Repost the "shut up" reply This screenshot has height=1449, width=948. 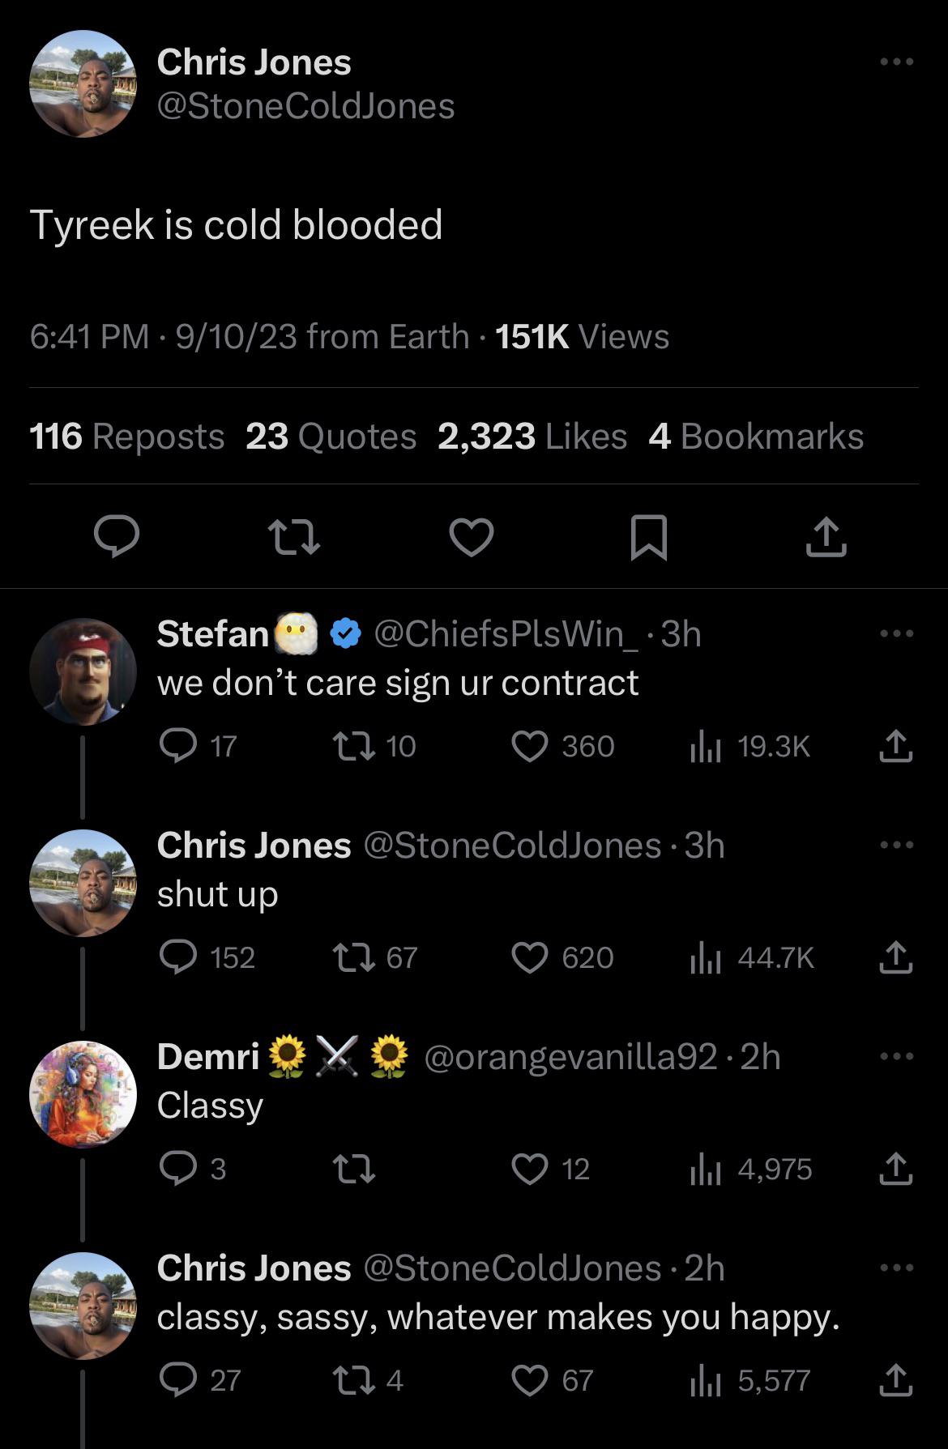click(355, 957)
